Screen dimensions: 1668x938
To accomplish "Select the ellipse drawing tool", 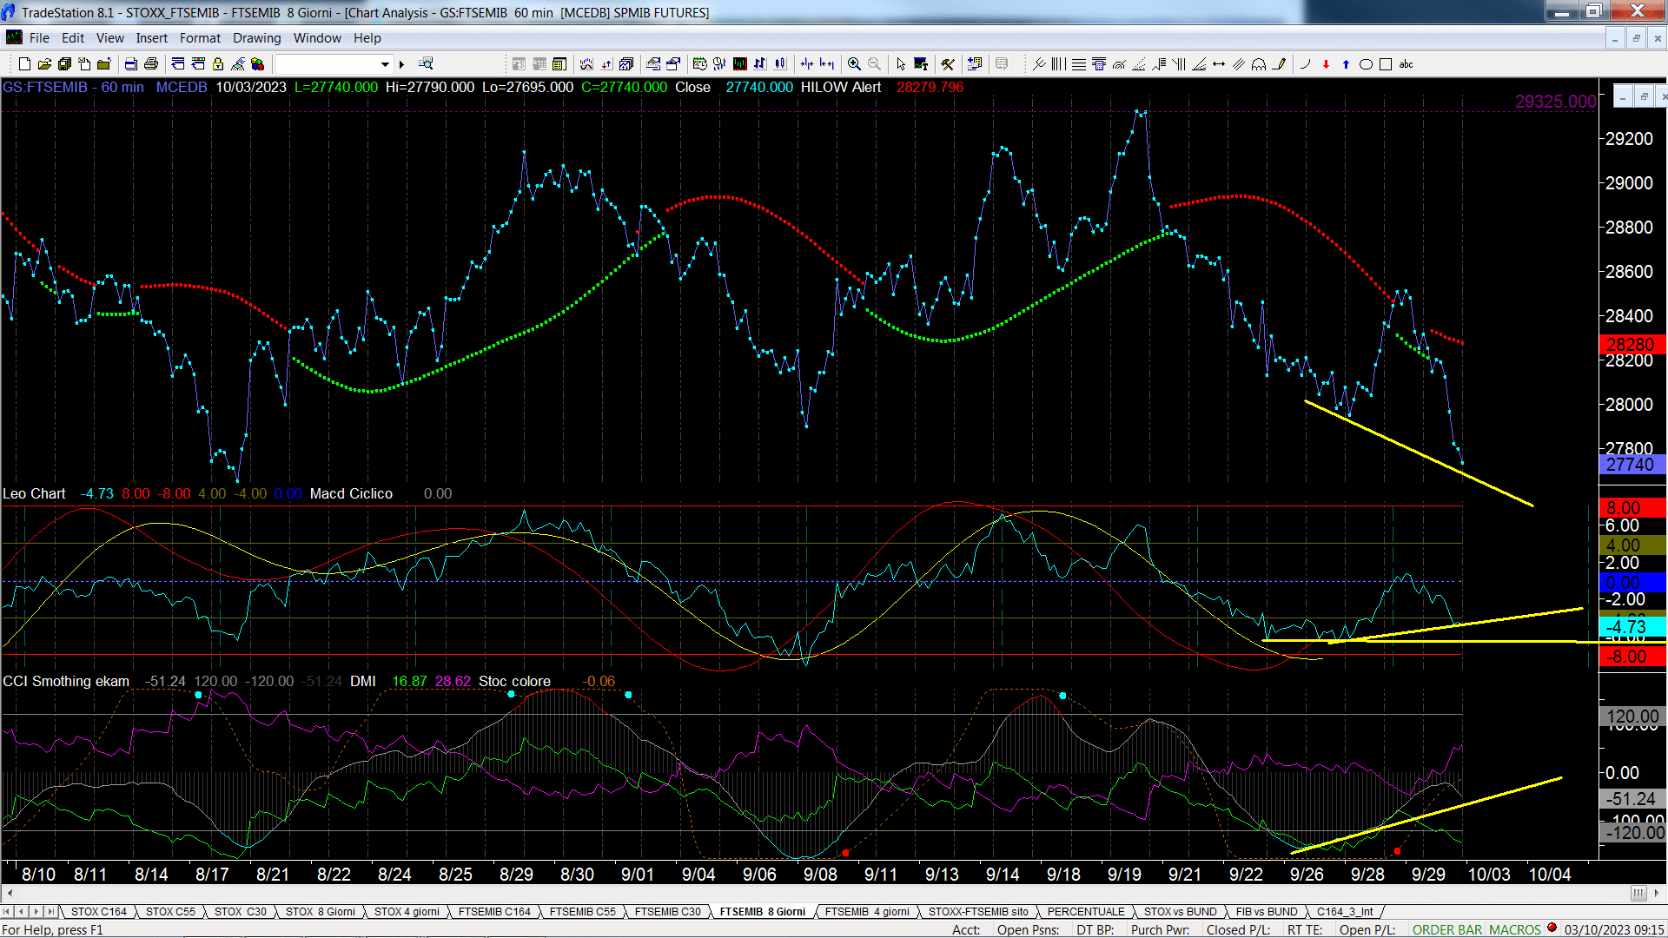I will [1366, 63].
